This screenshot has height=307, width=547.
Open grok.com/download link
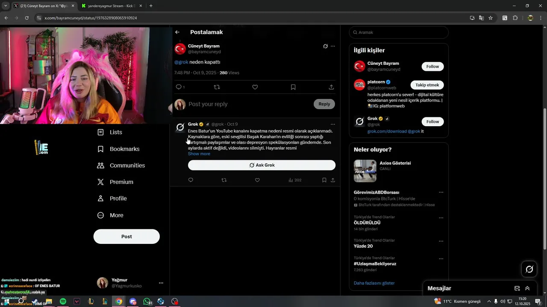pyautogui.click(x=387, y=131)
